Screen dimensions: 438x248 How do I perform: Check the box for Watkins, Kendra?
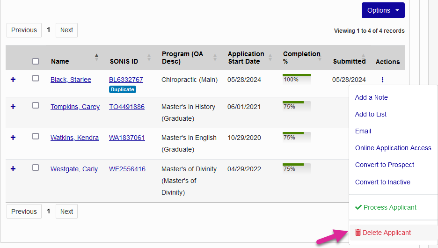click(36, 136)
